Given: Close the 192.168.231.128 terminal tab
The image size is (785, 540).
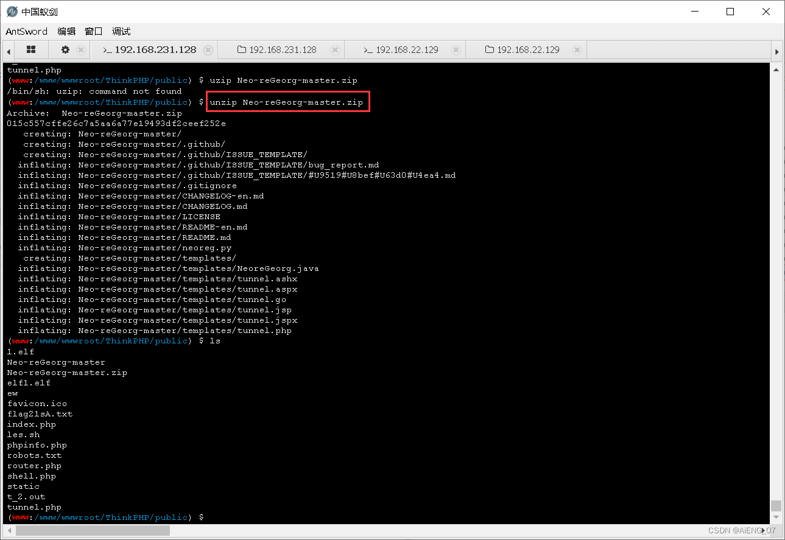Looking at the screenshot, I should (x=208, y=50).
